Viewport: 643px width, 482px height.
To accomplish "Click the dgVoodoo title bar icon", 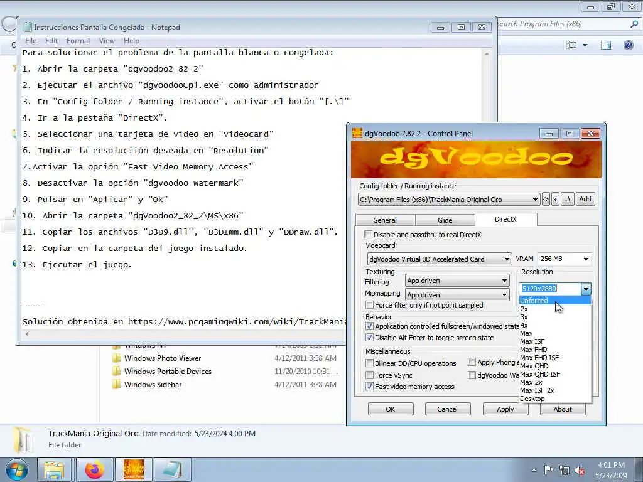I will coord(357,133).
